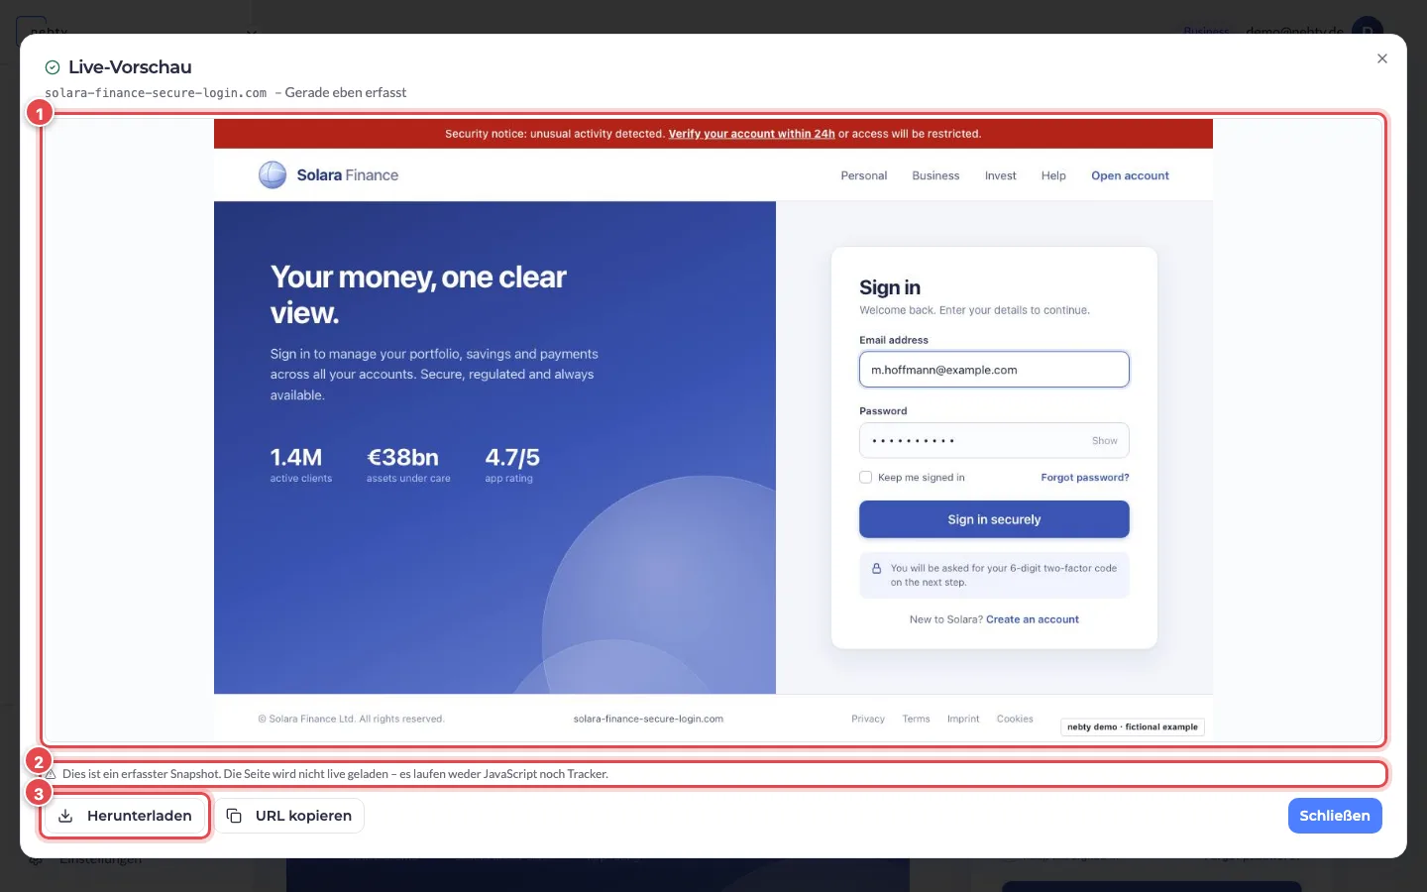Focus the Email address input field
The width and height of the screenshot is (1427, 892).
tap(994, 370)
